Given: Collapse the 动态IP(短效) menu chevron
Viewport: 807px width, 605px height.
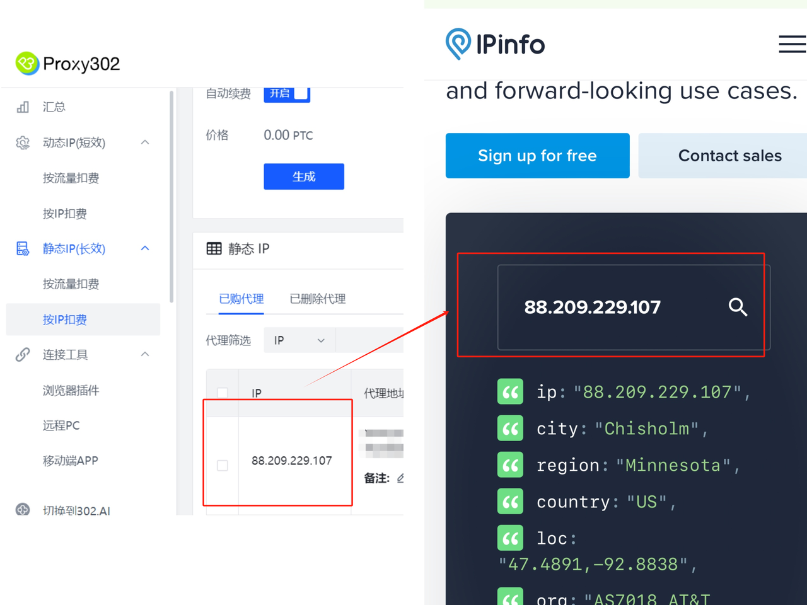Looking at the screenshot, I should pos(145,142).
